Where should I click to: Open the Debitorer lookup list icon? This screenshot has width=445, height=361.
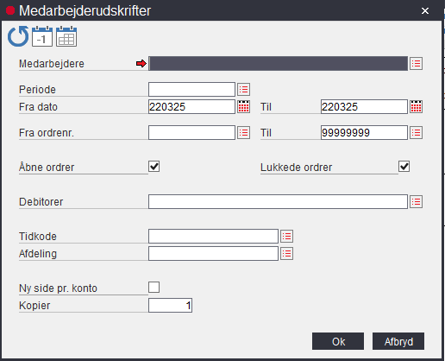(x=416, y=201)
